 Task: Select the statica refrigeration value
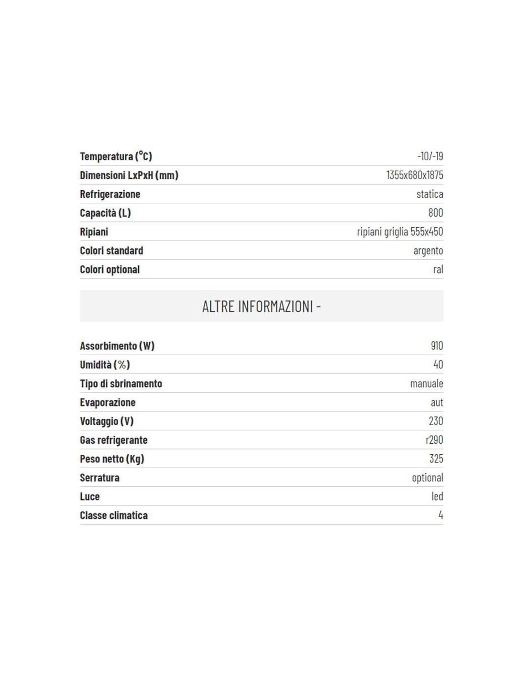pos(429,194)
